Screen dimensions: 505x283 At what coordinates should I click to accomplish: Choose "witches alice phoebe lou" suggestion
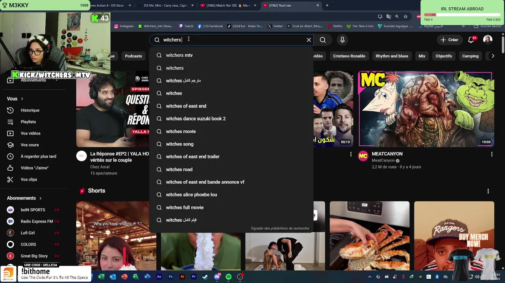231,195
